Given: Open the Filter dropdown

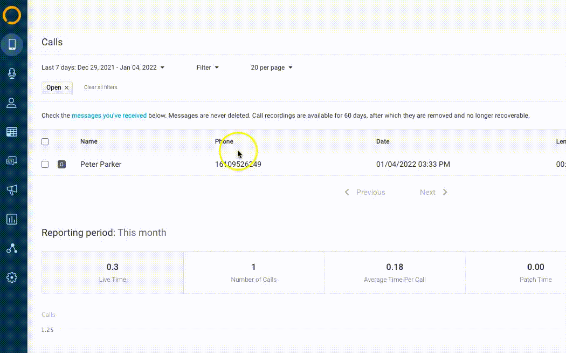Looking at the screenshot, I should (x=208, y=68).
